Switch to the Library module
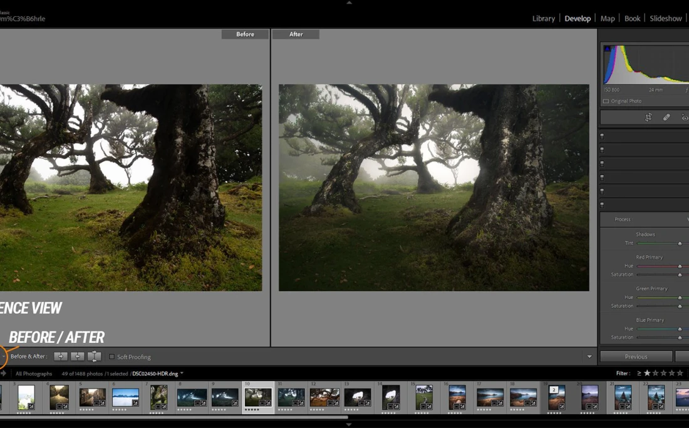 tap(543, 19)
